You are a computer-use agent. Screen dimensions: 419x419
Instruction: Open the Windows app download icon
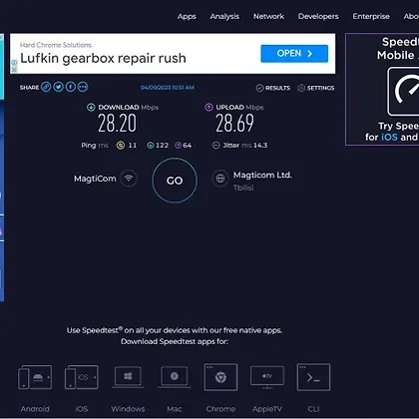coord(128,377)
